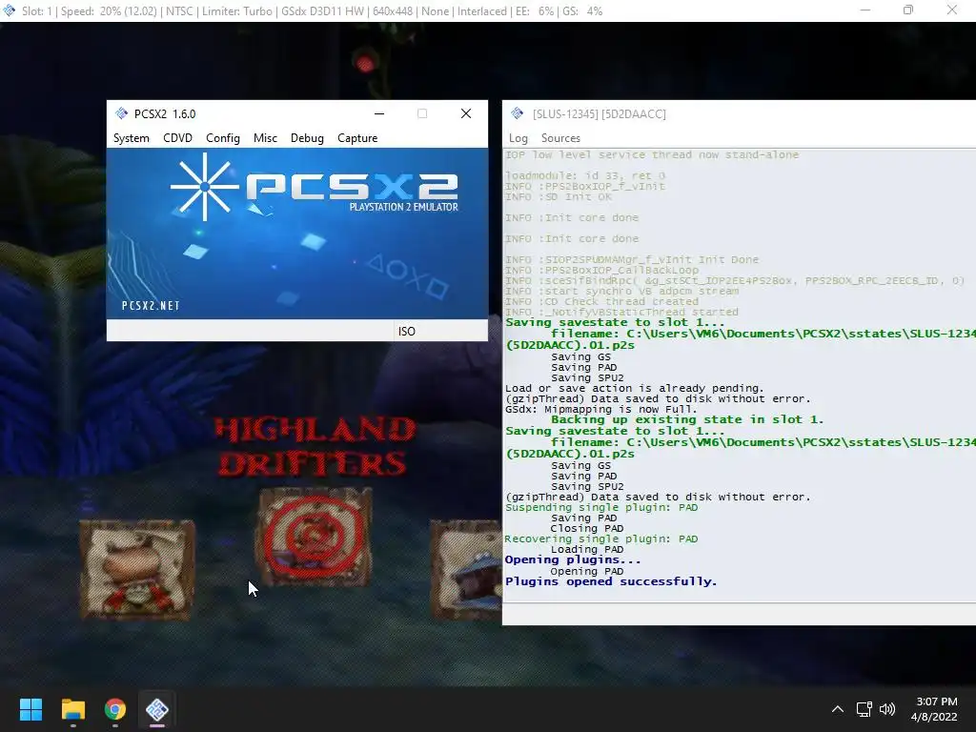This screenshot has height=732, width=976.
Task: Click 'Plugins opened successfully.' log line
Action: point(611,581)
